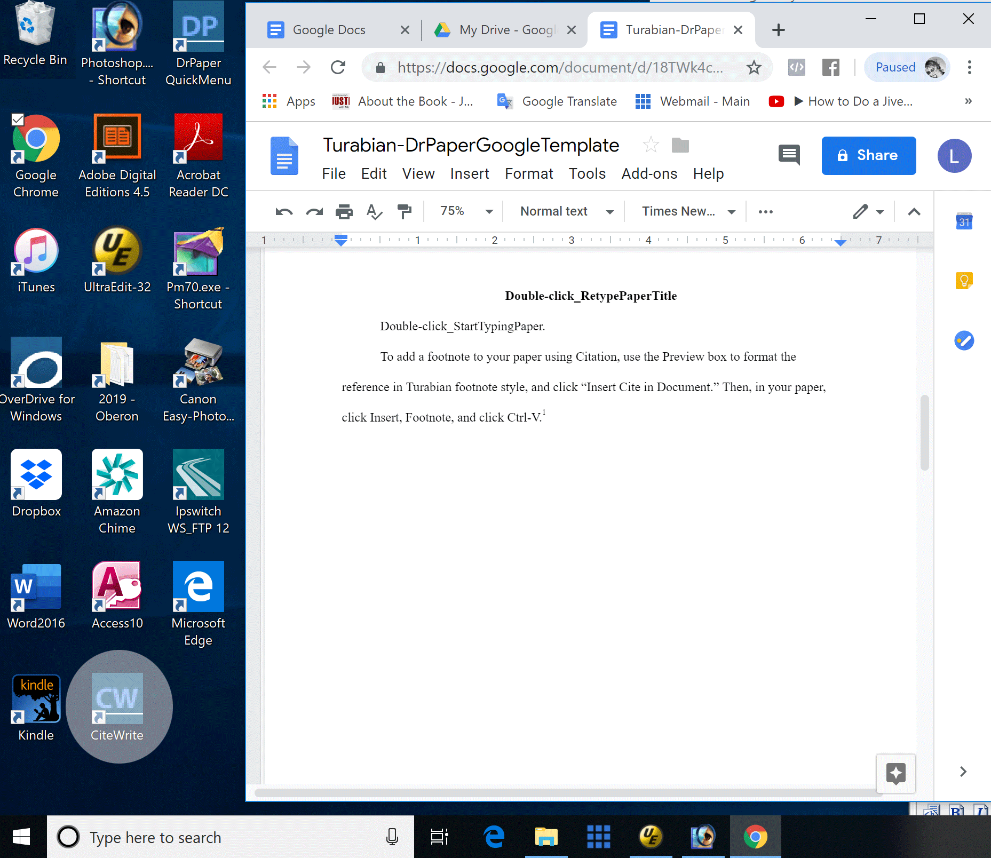Star the Turabian-DrPaperGoogleTemplate document
The width and height of the screenshot is (991, 858).
pos(651,145)
